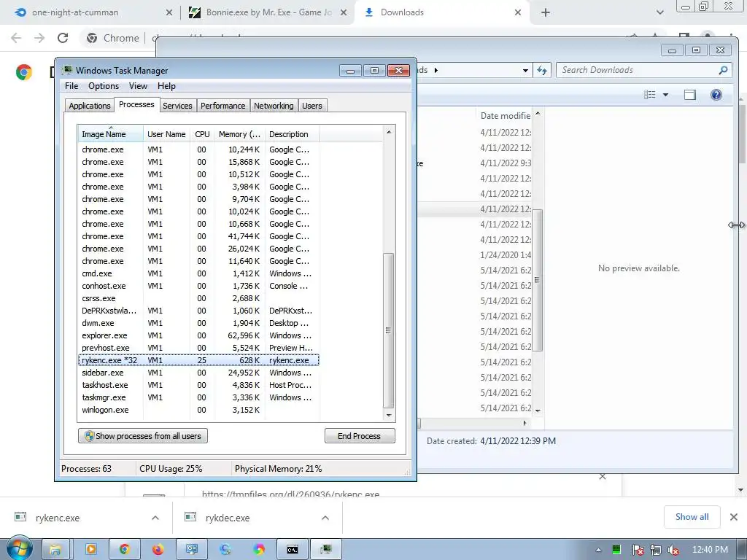The image size is (747, 560).
Task: Click the Explorer view icon
Action: coord(650,95)
